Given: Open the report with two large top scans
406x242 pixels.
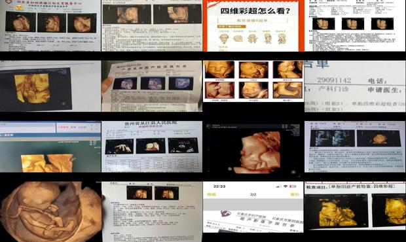Looking at the screenshot, I should tap(152, 26).
